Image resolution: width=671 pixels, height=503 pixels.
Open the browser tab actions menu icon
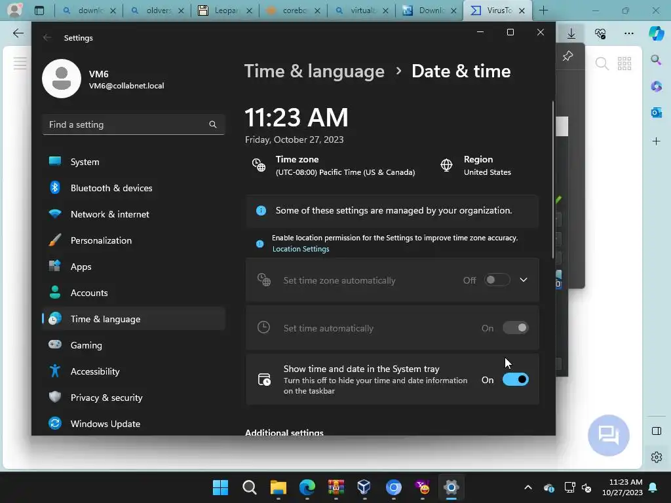(39, 10)
